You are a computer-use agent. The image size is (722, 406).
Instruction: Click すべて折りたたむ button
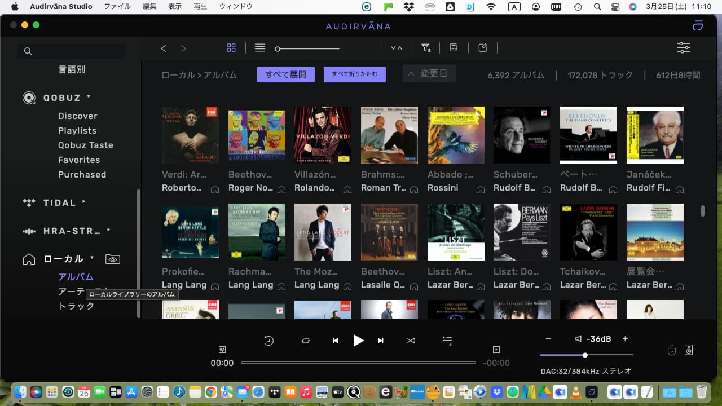[355, 74]
